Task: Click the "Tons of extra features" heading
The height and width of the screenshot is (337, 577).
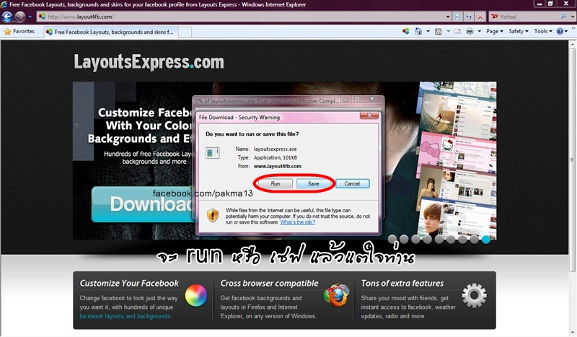Action: pyautogui.click(x=402, y=283)
